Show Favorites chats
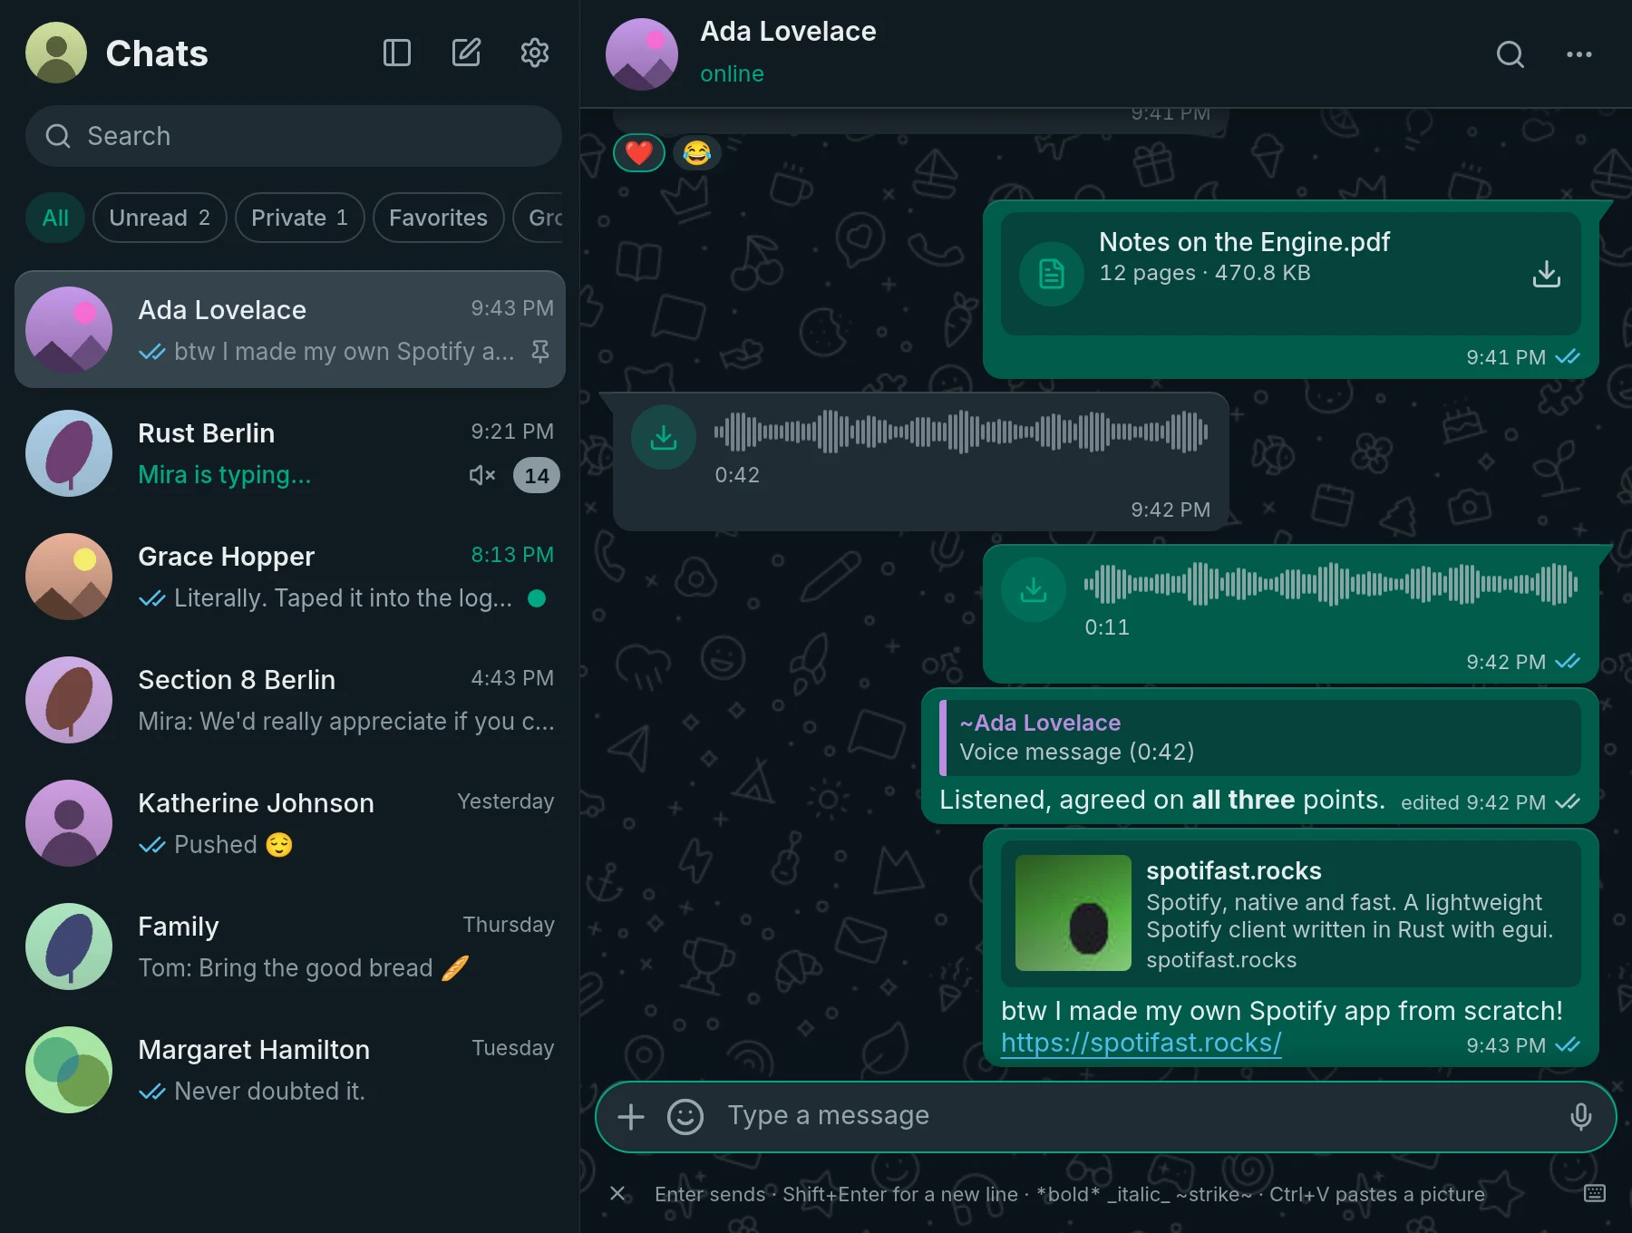Viewport: 1632px width, 1233px height. click(x=439, y=218)
